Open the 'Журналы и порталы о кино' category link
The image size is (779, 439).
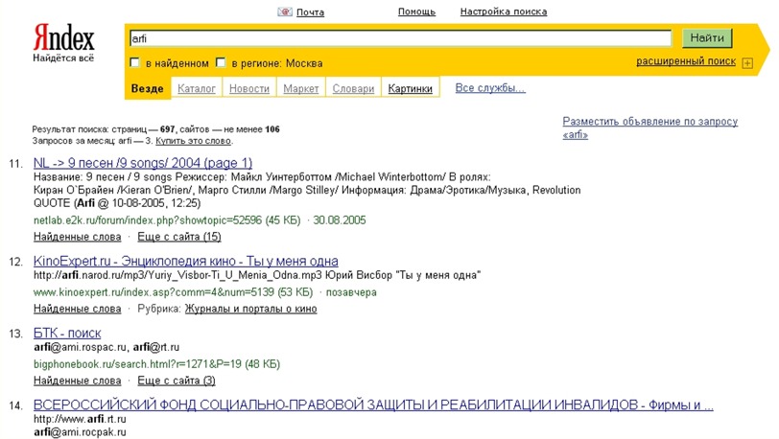250,309
